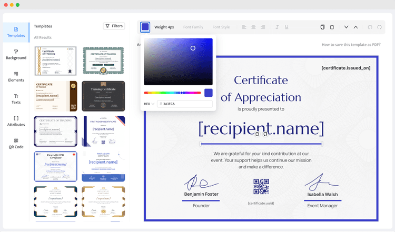
Task: Select the dark gray Training Certificate template
Action: pyautogui.click(x=103, y=96)
